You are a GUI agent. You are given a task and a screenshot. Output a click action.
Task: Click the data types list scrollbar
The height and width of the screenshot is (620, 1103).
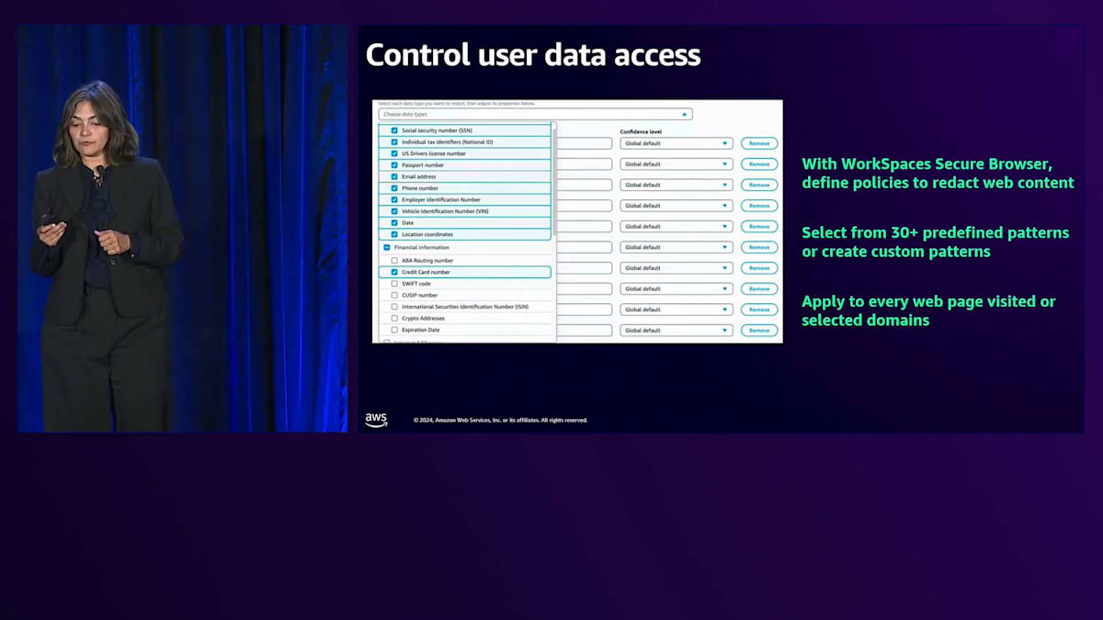click(554, 184)
